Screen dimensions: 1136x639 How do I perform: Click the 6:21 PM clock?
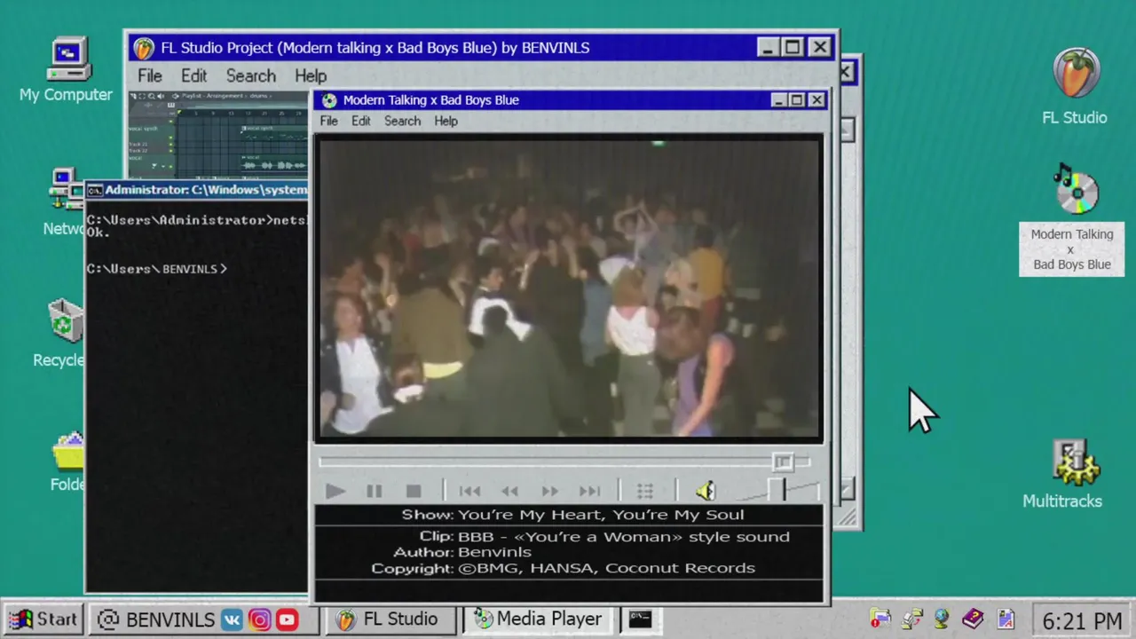pos(1082,620)
